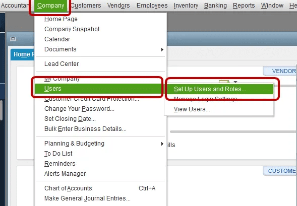Select Home Page from Company menu
This screenshot has width=297, height=206.
point(100,19)
